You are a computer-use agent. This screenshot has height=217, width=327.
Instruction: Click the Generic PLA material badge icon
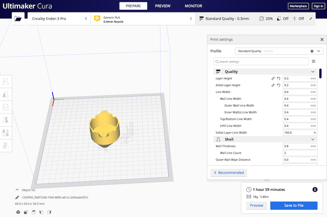coord(97,19)
